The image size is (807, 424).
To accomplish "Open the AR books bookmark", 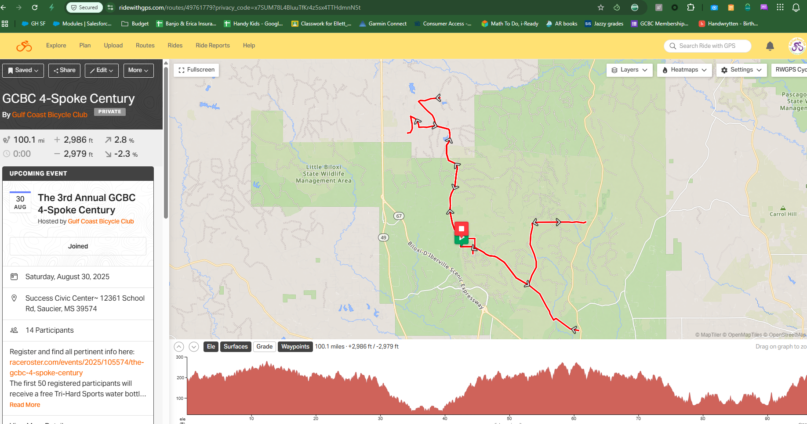I will pos(561,24).
